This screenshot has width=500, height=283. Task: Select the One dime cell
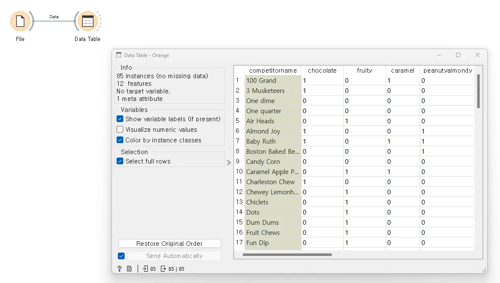pyautogui.click(x=273, y=101)
